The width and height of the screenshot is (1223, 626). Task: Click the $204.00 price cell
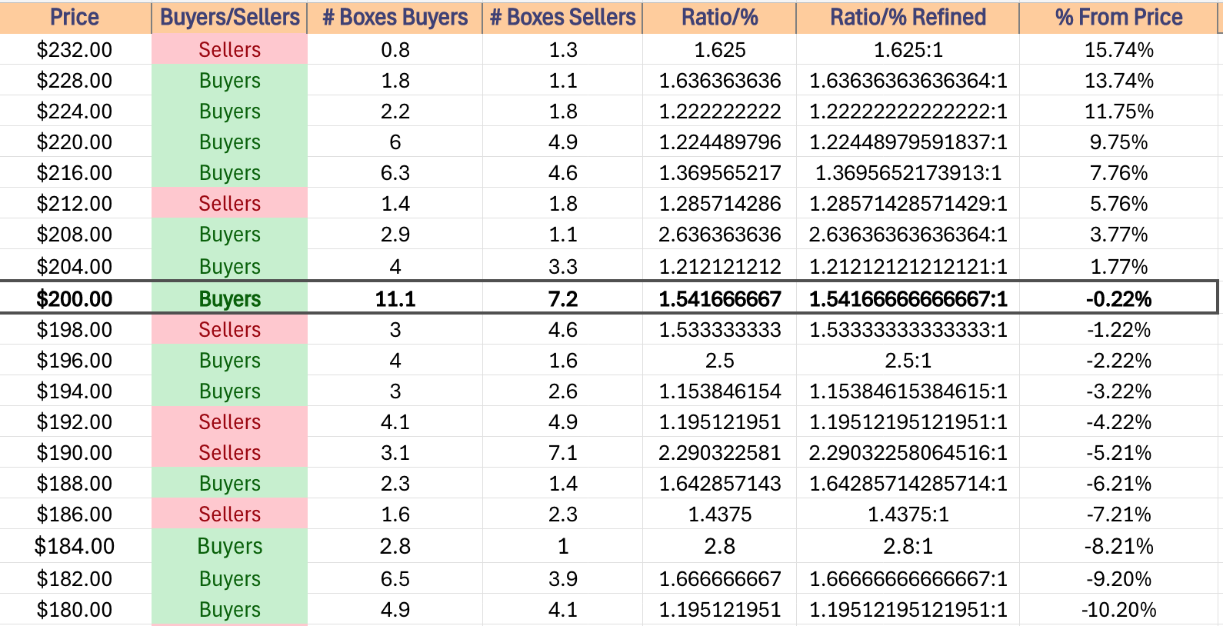75,266
